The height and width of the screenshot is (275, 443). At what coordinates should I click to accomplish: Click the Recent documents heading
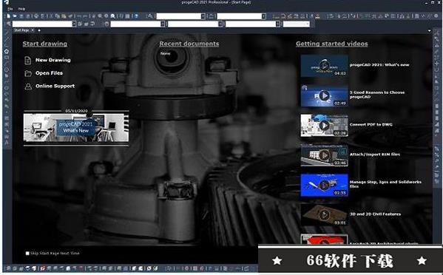[x=189, y=44]
